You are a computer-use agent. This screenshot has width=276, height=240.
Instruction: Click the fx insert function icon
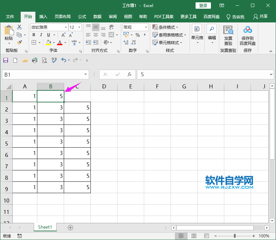pos(129,74)
